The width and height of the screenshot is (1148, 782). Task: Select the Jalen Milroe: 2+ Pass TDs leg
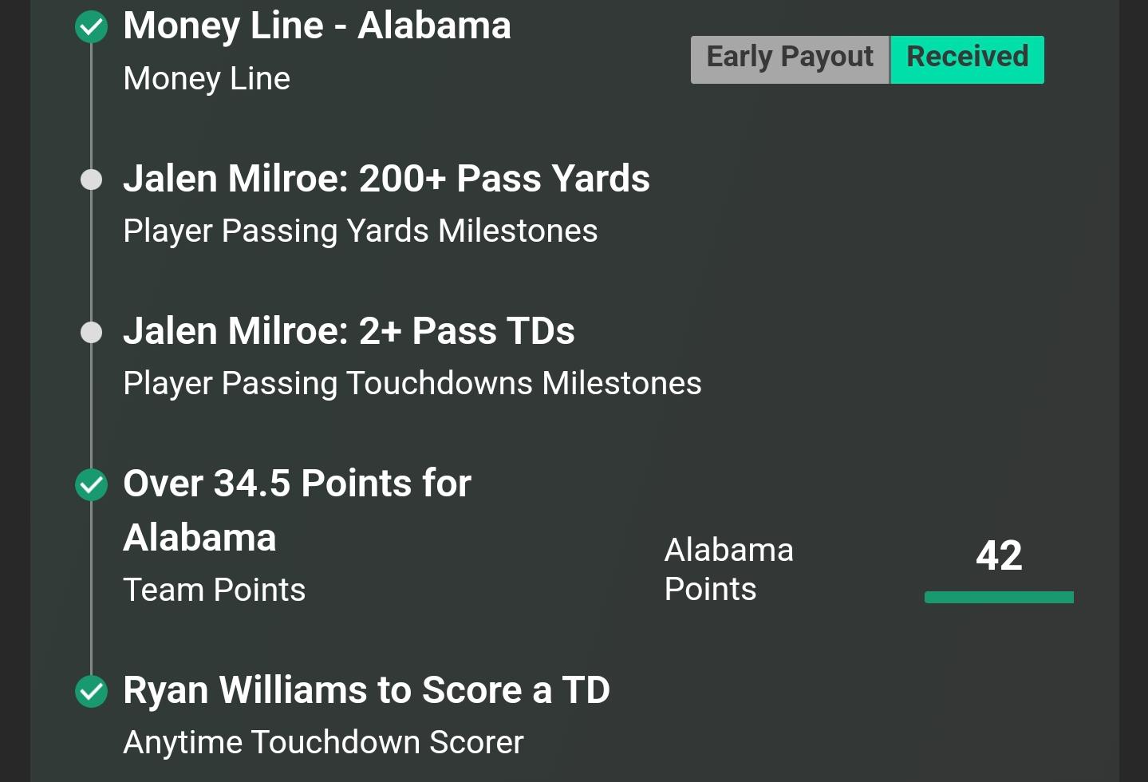[349, 331]
